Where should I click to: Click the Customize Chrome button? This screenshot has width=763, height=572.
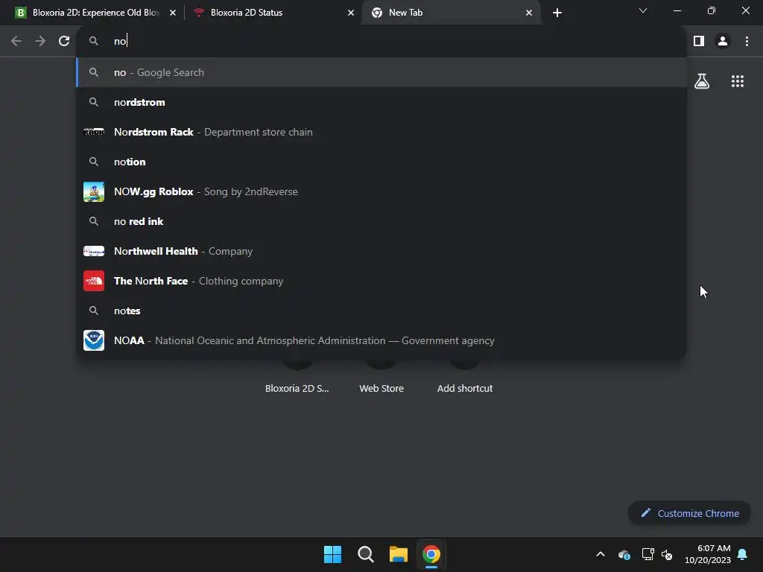[689, 513]
